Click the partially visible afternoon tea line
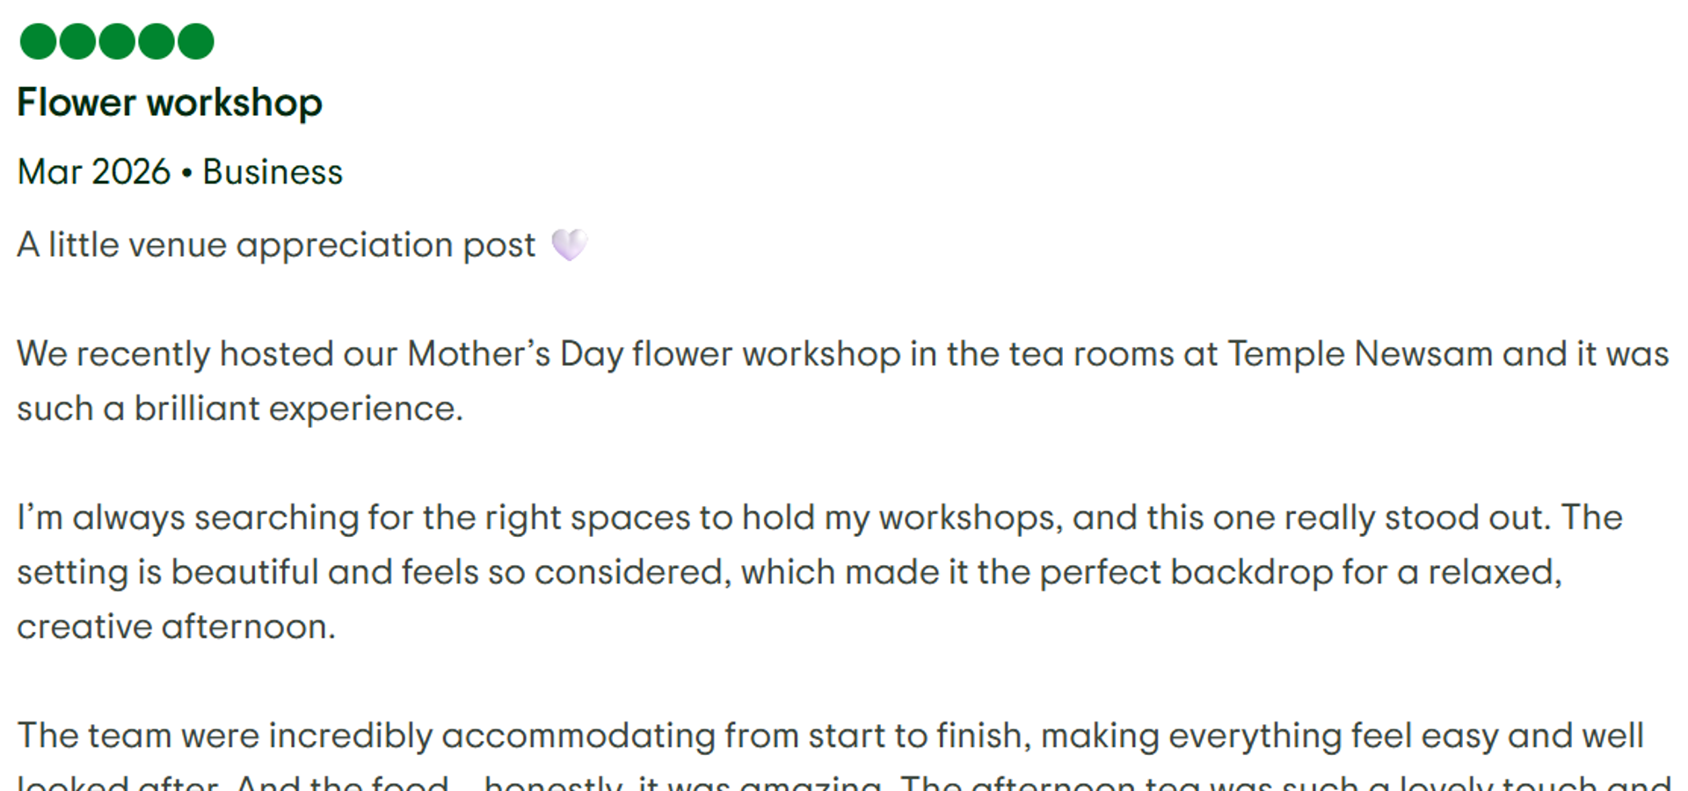The height and width of the screenshot is (791, 1688). click(844, 781)
